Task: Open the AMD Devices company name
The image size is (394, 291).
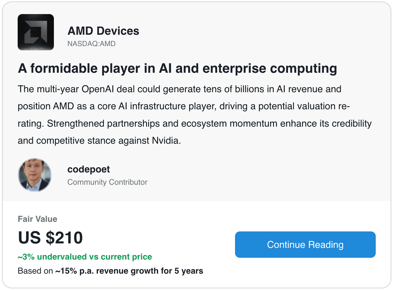Action: (103, 31)
